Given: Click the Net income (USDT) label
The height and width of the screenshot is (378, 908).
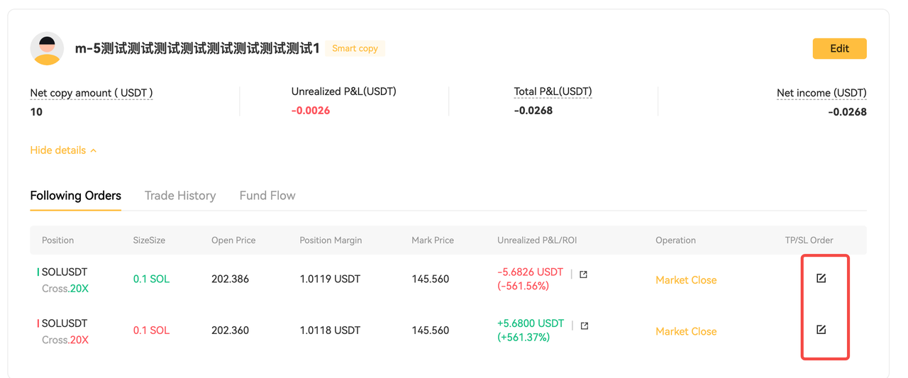Looking at the screenshot, I should click(821, 93).
